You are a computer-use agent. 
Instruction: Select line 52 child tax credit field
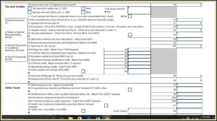point(139,63)
